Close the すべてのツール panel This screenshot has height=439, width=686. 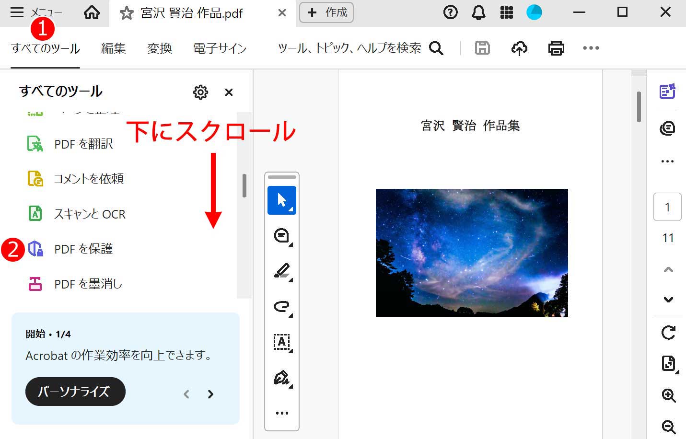(229, 92)
